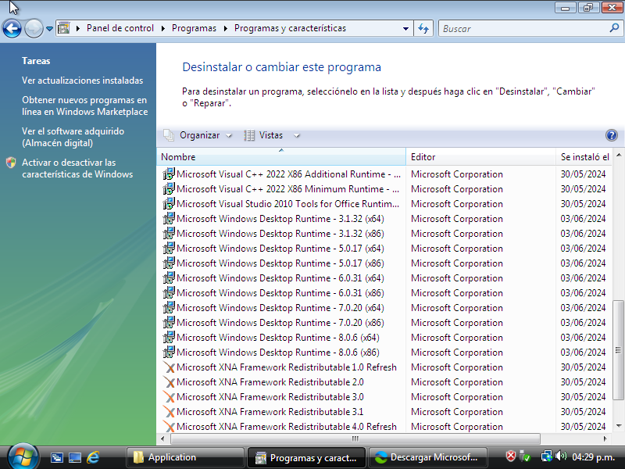The width and height of the screenshot is (625, 469).
Task: Click the magnifying glass search icon
Action: click(614, 28)
